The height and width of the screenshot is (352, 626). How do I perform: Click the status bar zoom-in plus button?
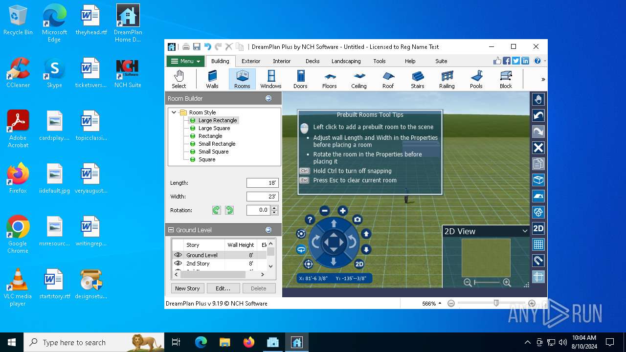(532, 304)
